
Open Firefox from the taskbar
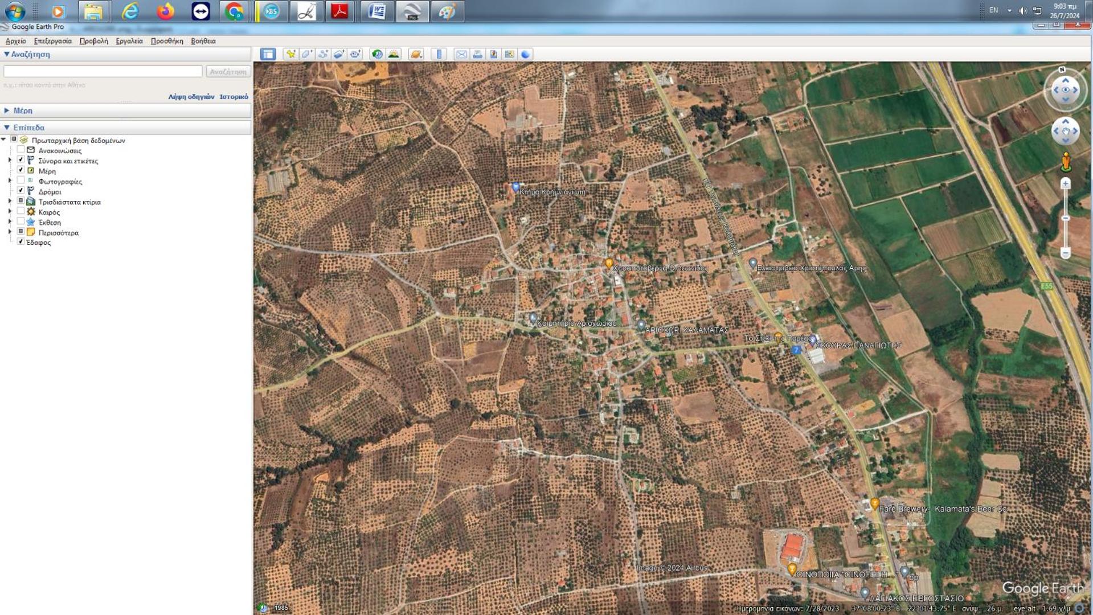tap(166, 11)
